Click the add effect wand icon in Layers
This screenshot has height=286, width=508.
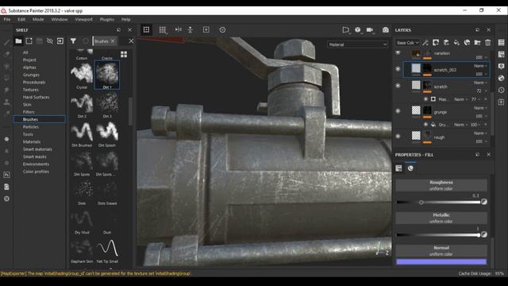pos(425,42)
